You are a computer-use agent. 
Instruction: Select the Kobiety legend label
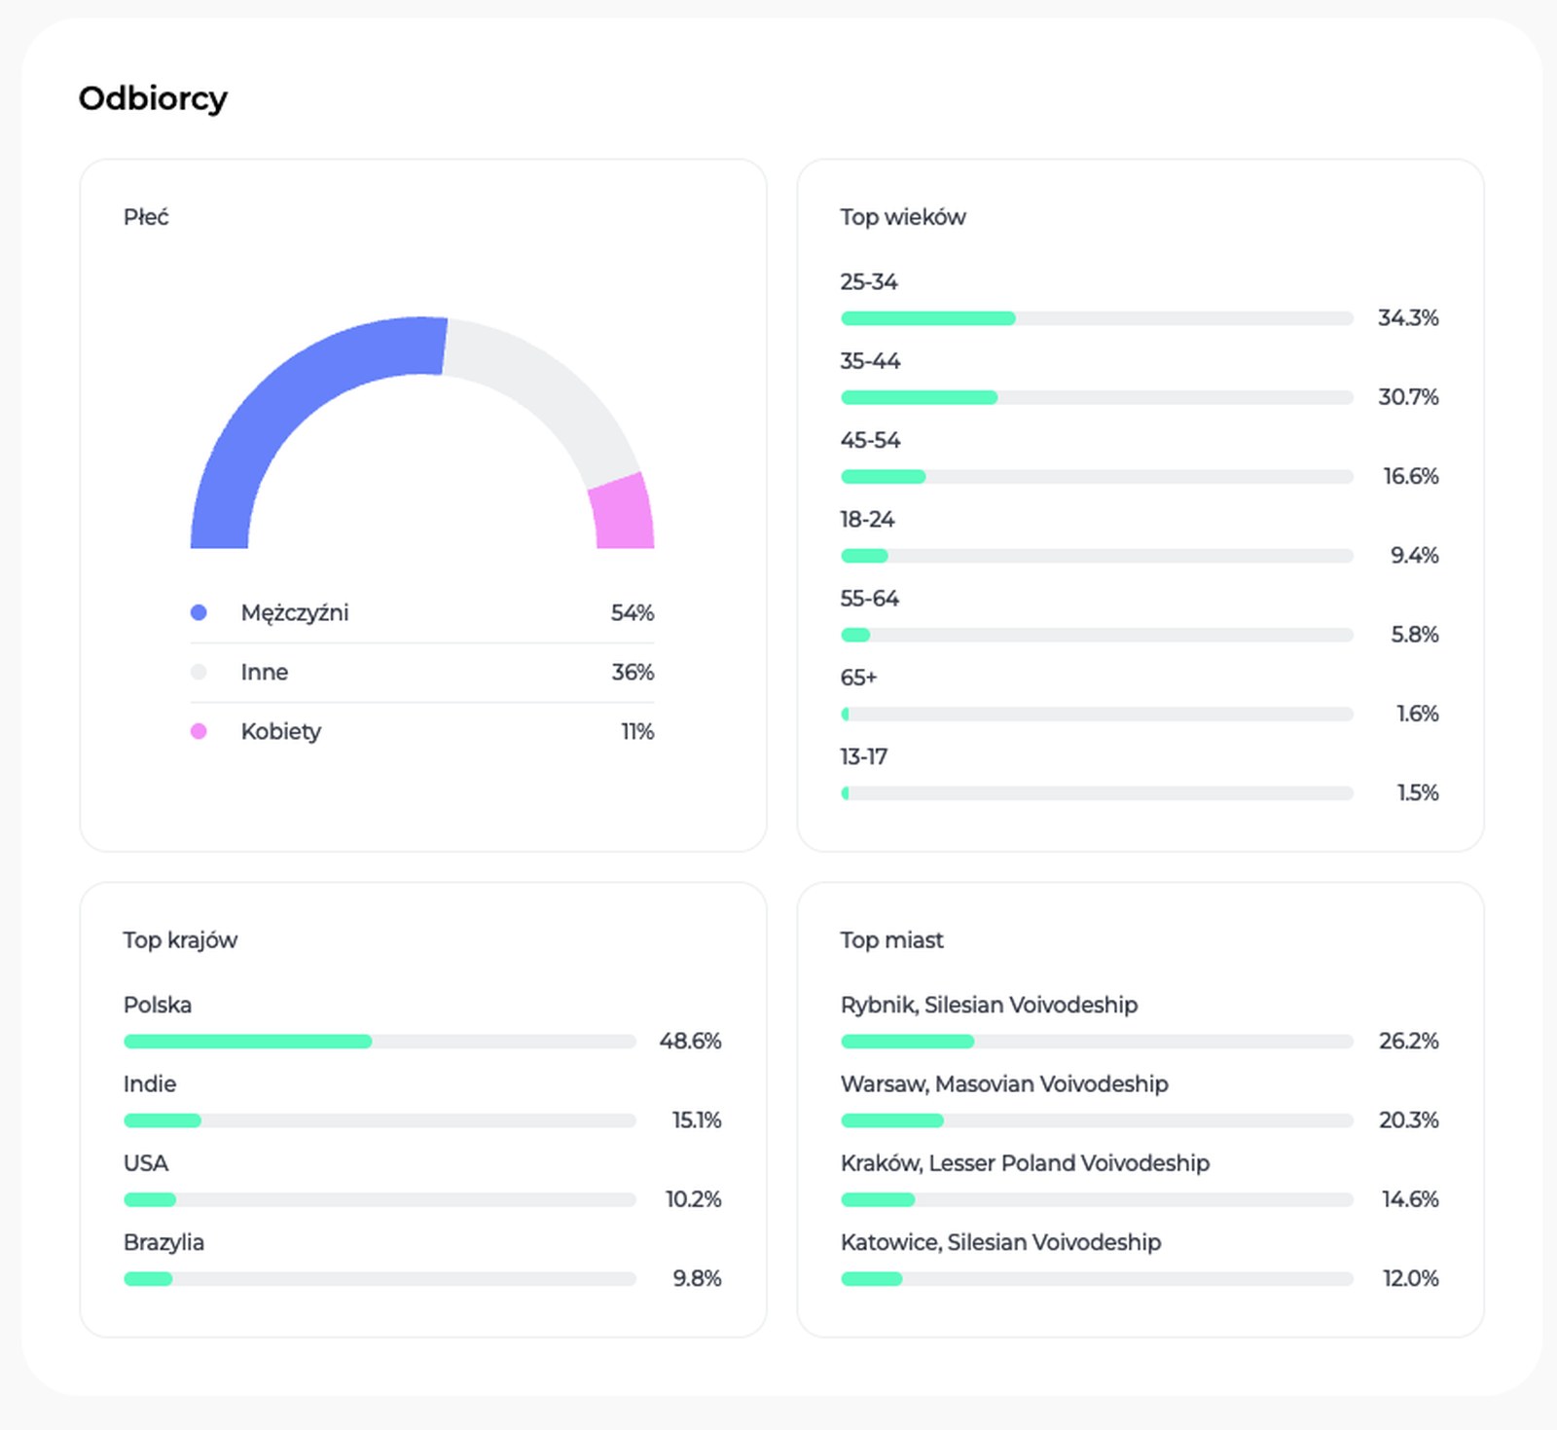tap(281, 732)
